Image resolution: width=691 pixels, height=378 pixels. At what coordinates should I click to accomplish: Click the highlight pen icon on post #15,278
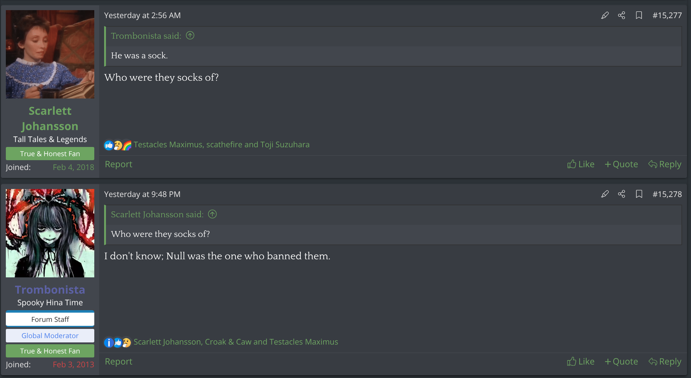point(605,194)
